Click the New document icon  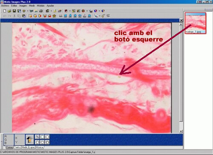(x=5, y=11)
